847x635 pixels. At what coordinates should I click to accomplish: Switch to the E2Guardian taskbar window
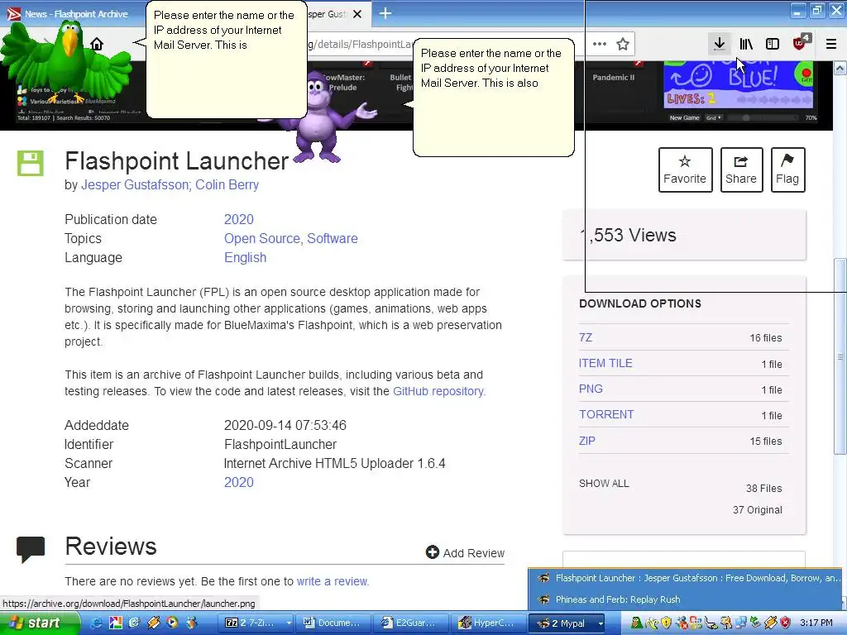[410, 623]
